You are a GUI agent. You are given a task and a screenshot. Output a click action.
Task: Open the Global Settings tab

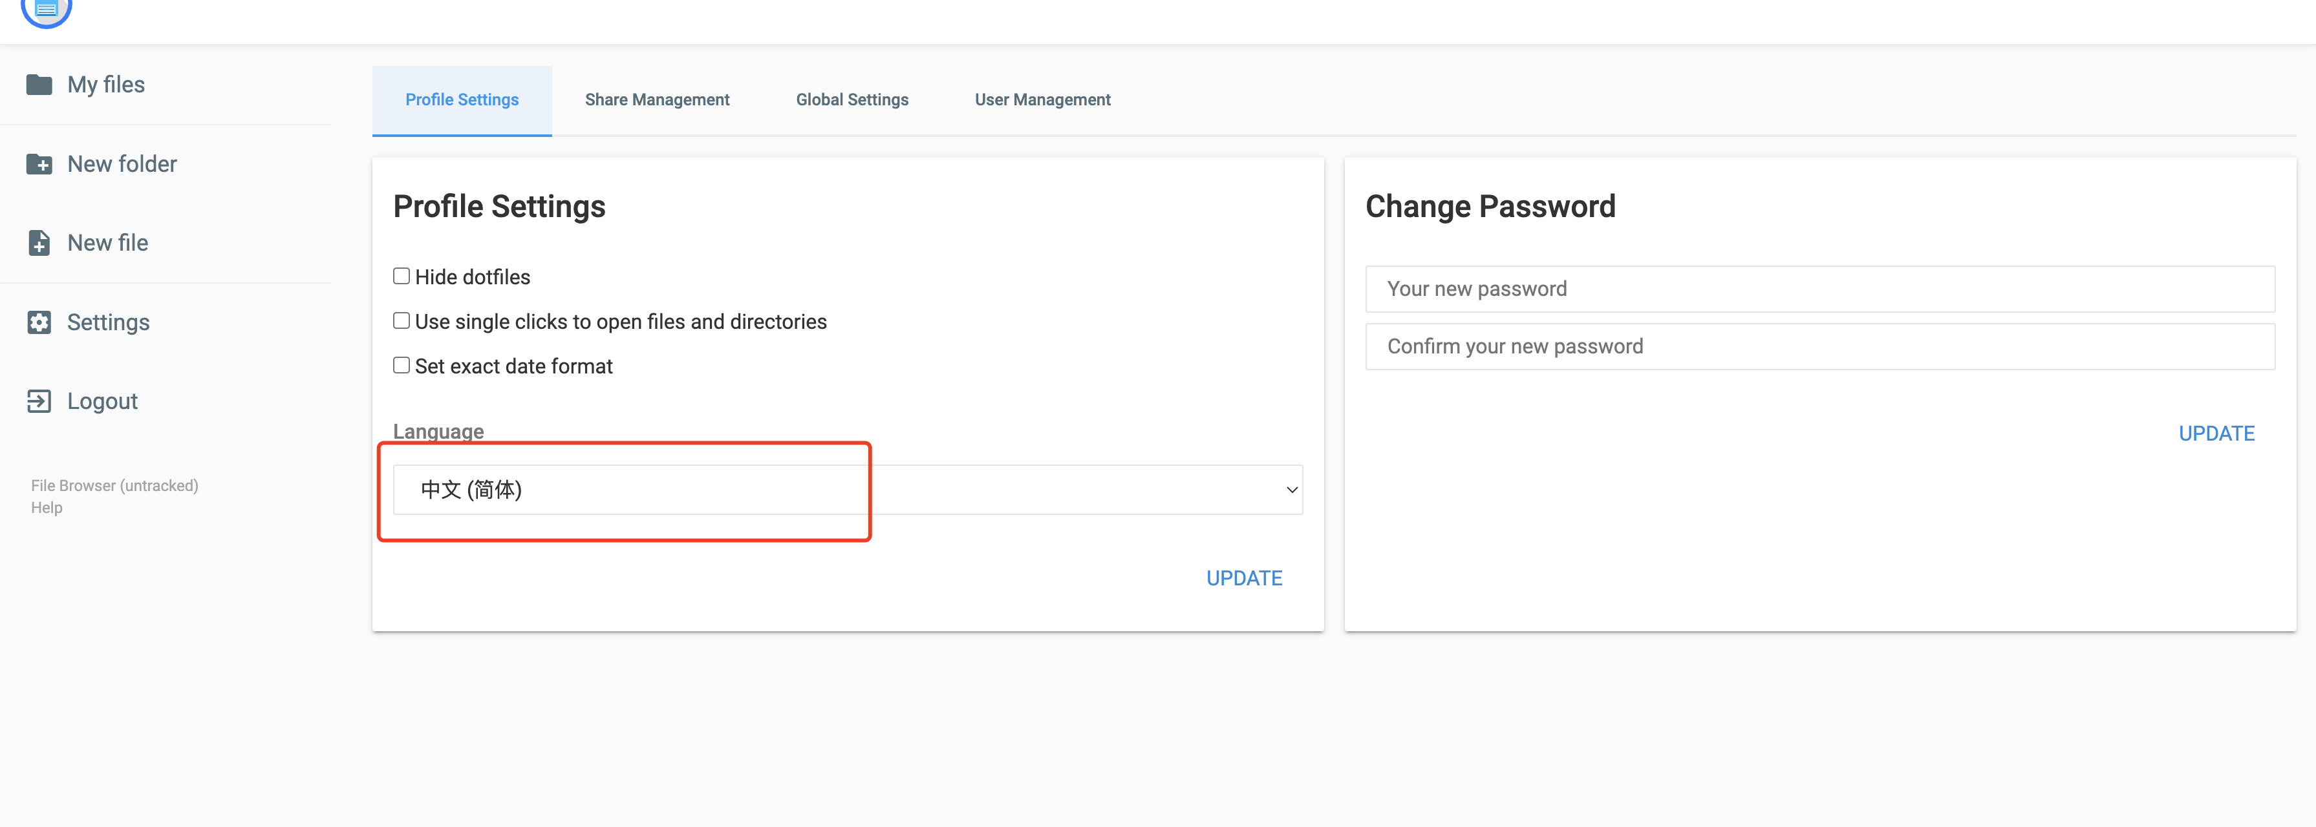(x=852, y=99)
